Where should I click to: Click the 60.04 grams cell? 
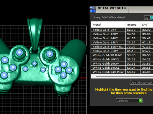click(x=133, y=68)
